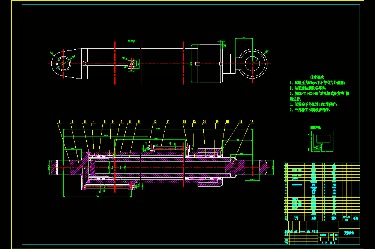Image resolution: width=375 pixels, height=249 pixels.
Task: Select port label A on hydraulic symbol
Action: [x=309, y=134]
